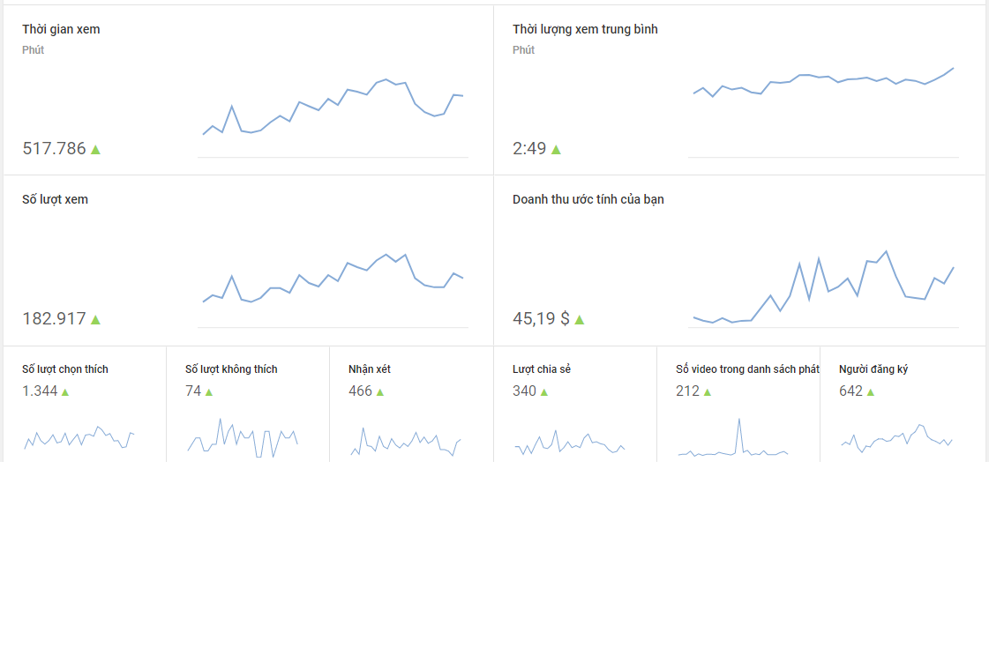
Task: Click the Người đăng ký sparkline chart
Action: pyautogui.click(x=896, y=438)
